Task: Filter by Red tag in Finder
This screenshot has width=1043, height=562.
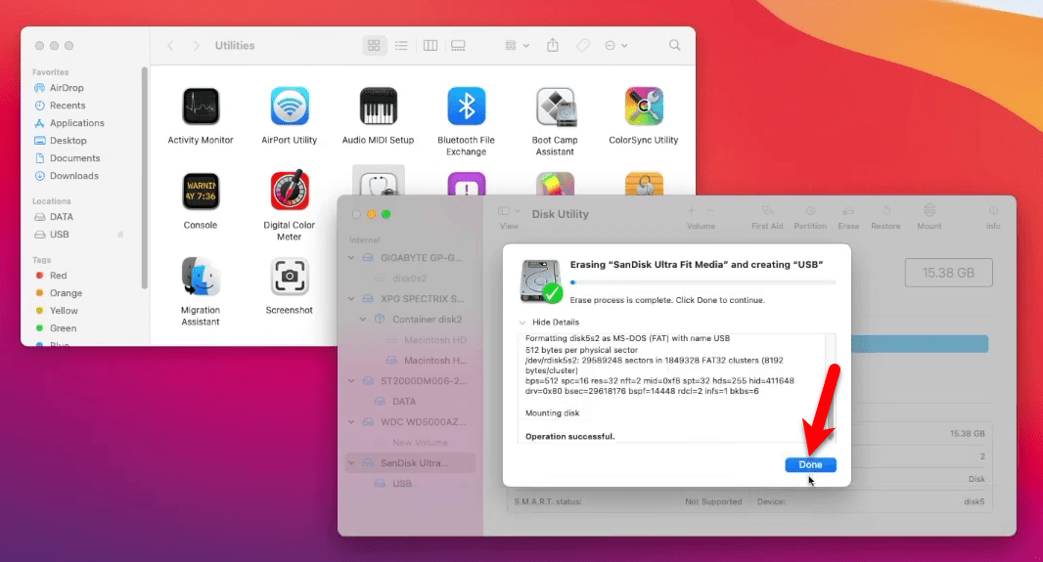Action: pos(58,275)
